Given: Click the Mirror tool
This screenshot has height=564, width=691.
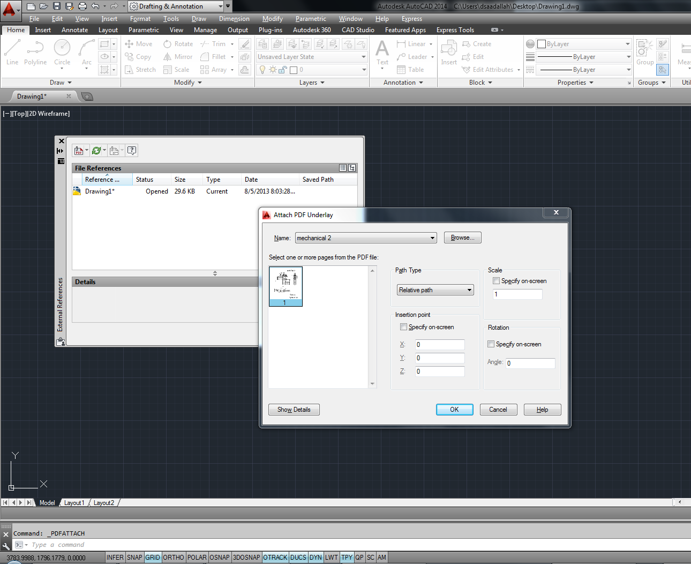Looking at the screenshot, I should click(x=178, y=57).
